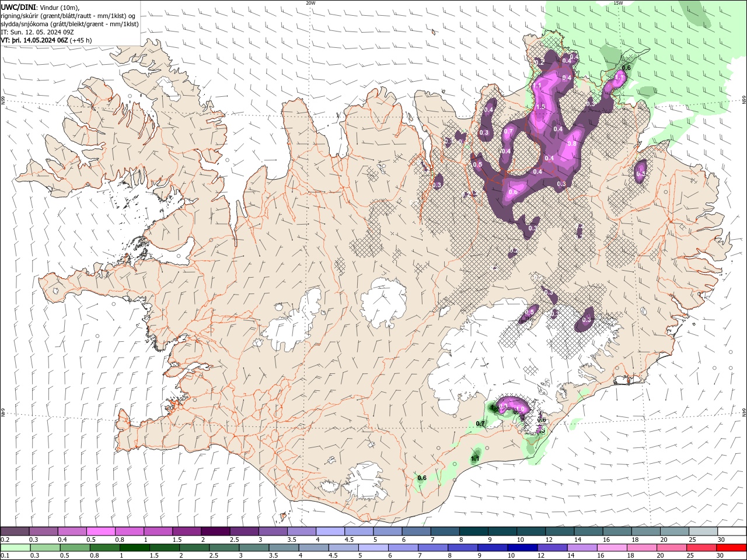The width and height of the screenshot is (747, 560).
Task: Click the dark teal 8–9 snow scale swatch
Action: pyautogui.click(x=474, y=531)
